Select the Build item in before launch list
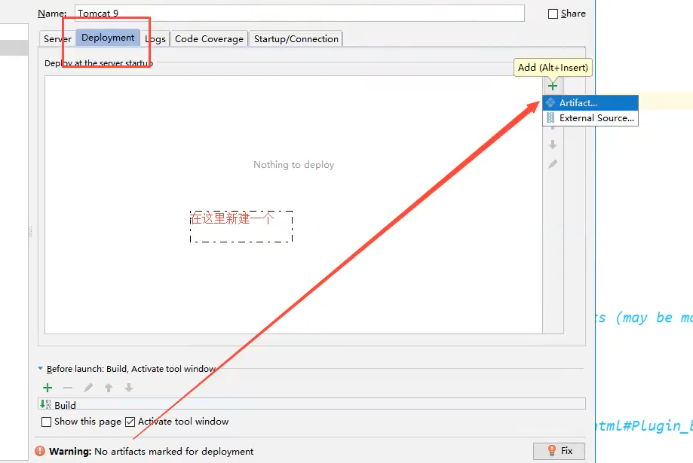Viewport: 693px width, 463px height. [311, 404]
